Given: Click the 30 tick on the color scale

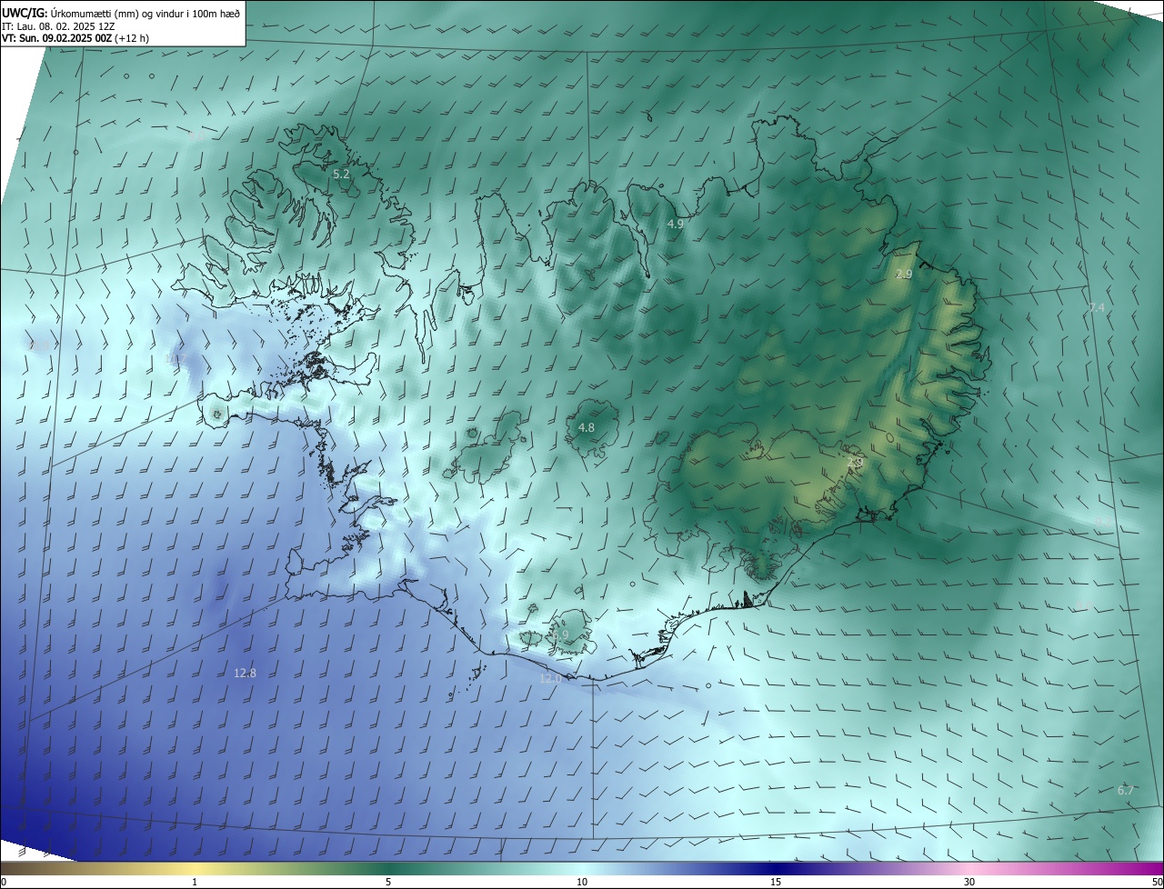Looking at the screenshot, I should (969, 882).
